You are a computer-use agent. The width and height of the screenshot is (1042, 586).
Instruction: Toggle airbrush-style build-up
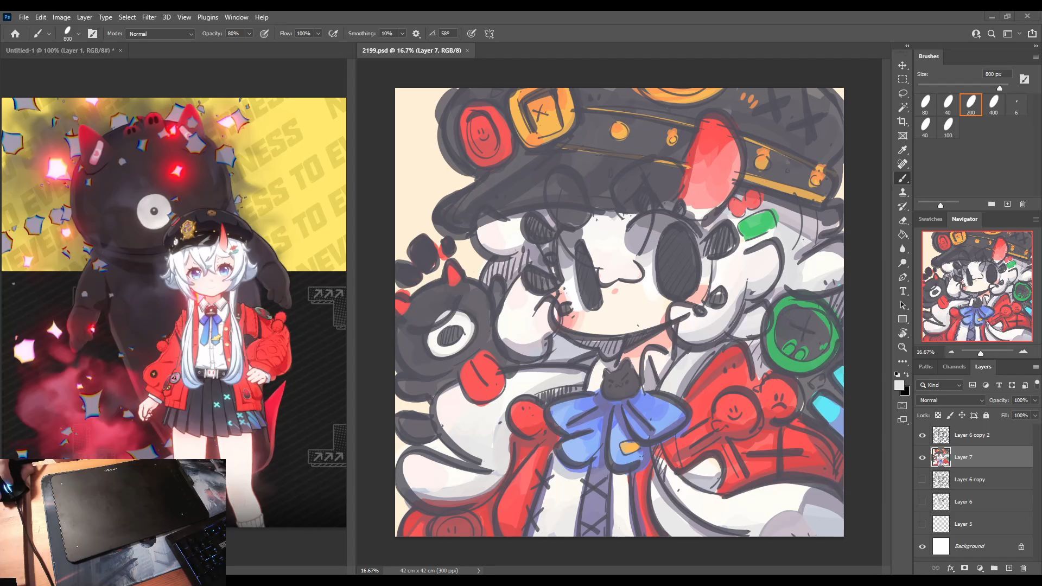point(333,34)
